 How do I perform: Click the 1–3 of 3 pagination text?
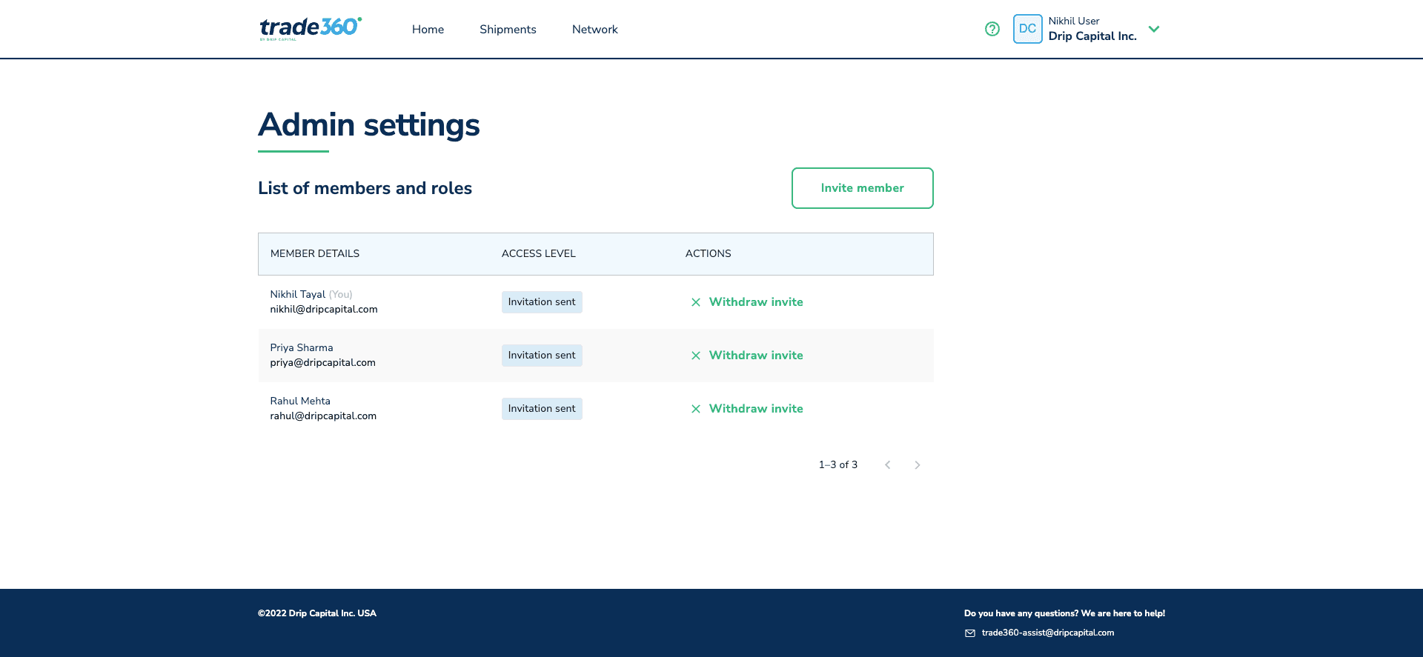coord(838,465)
